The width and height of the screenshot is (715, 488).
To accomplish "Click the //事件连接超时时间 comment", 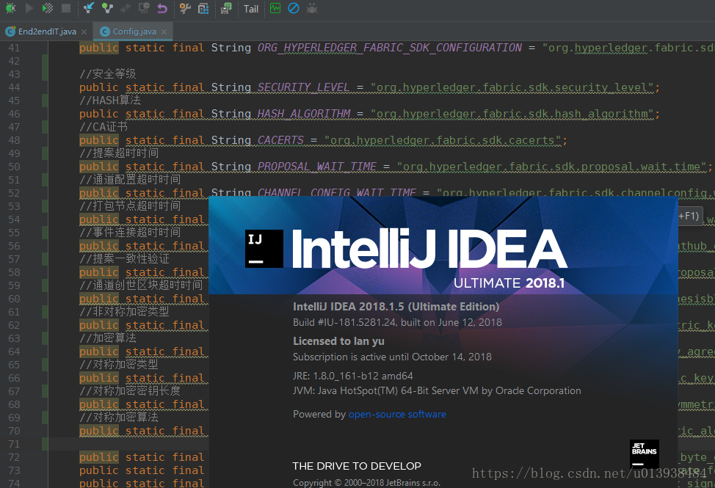I will pyautogui.click(x=130, y=233).
